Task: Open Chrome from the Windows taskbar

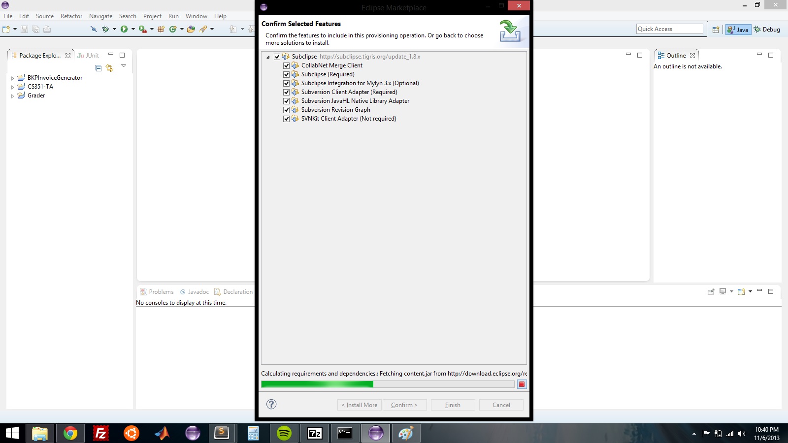Action: 70,433
